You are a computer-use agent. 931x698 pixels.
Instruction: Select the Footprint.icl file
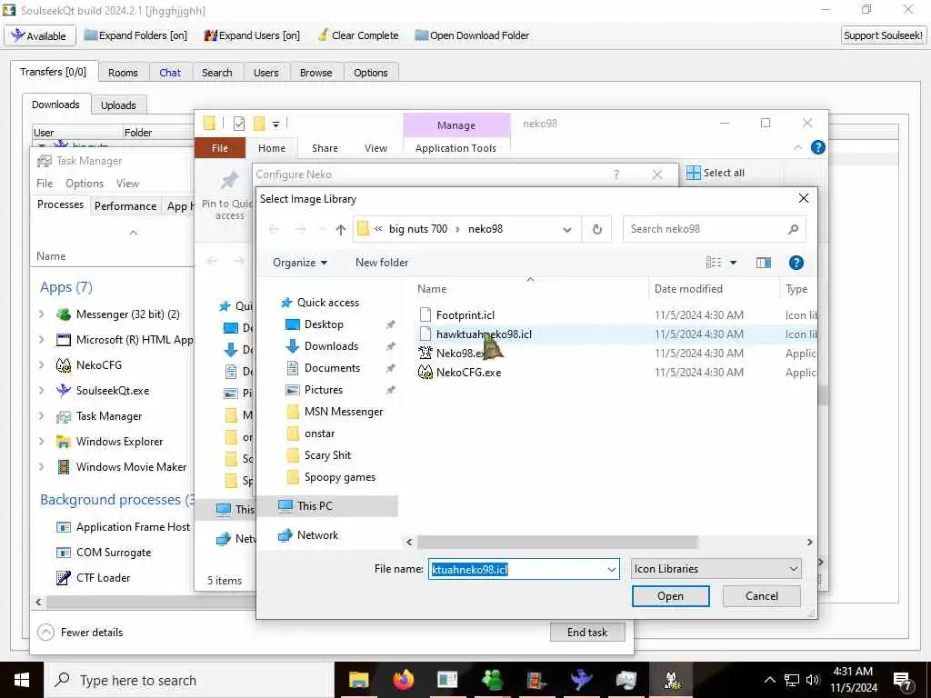coord(465,315)
